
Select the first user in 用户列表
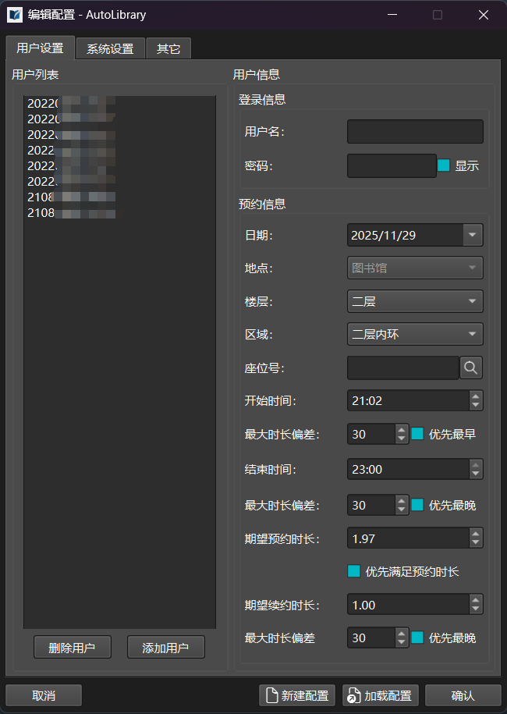click(x=72, y=103)
